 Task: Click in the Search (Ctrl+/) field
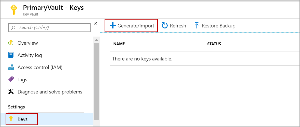point(49,27)
